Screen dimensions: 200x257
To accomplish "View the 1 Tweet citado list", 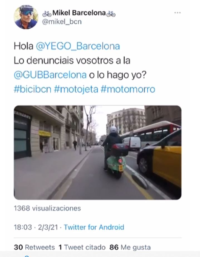I will [82, 247].
